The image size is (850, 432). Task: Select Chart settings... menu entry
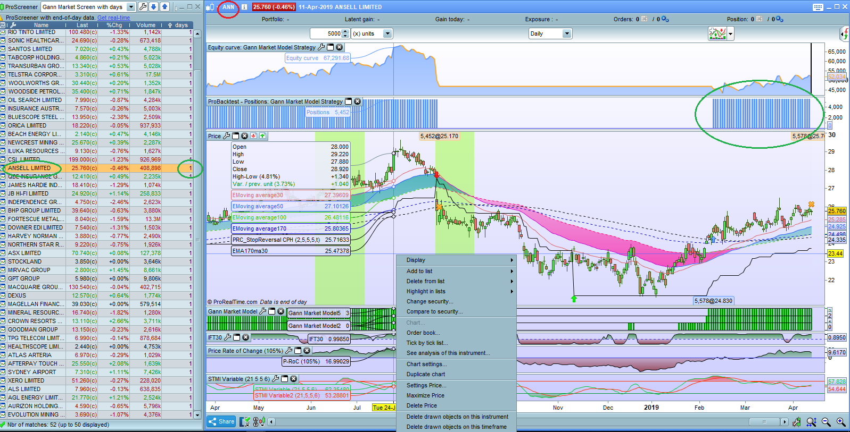pyautogui.click(x=457, y=364)
